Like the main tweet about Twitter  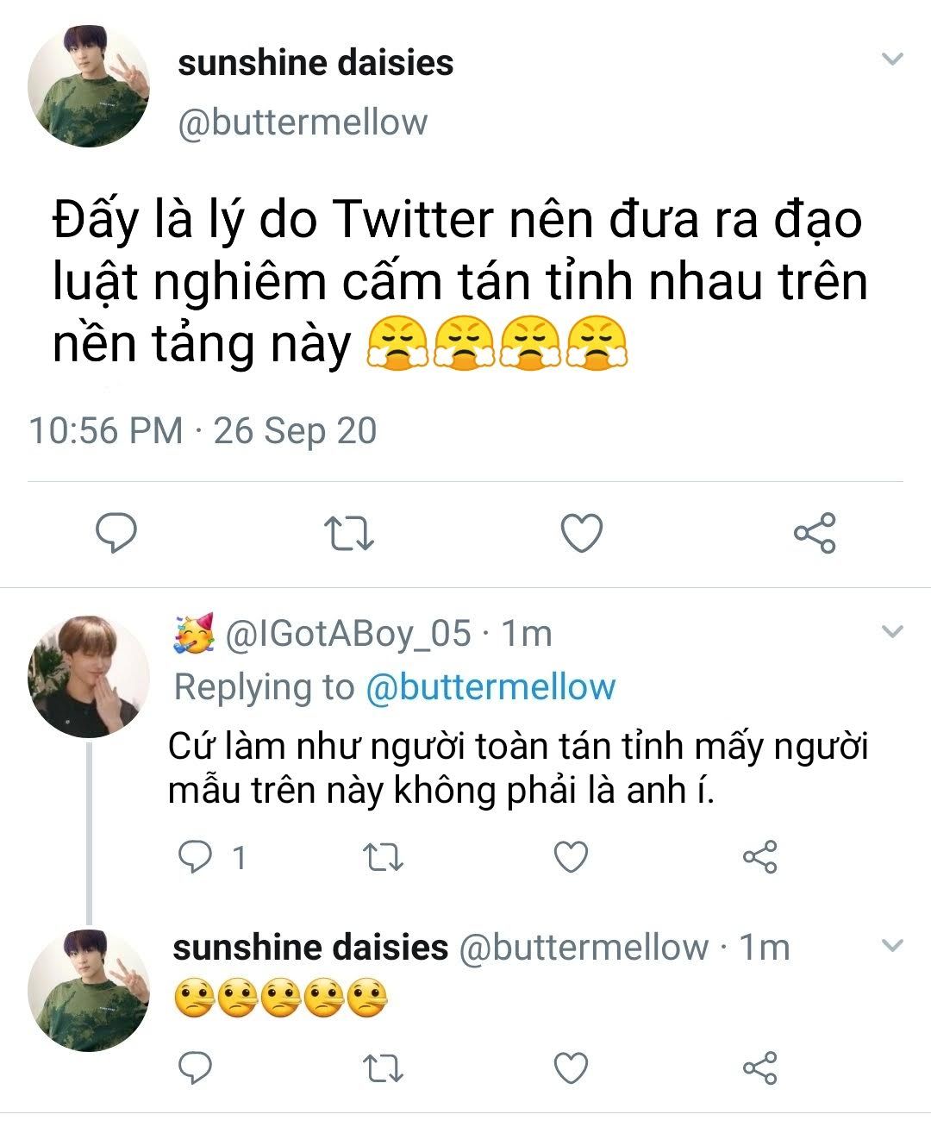(582, 533)
